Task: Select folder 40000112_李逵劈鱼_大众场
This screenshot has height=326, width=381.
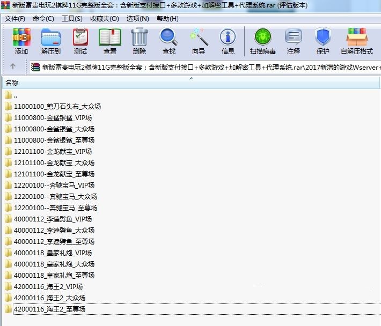Action: click(x=54, y=231)
